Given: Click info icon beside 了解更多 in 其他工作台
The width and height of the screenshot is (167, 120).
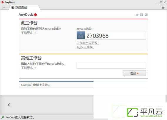Looking at the screenshot, I should click(35, 68).
